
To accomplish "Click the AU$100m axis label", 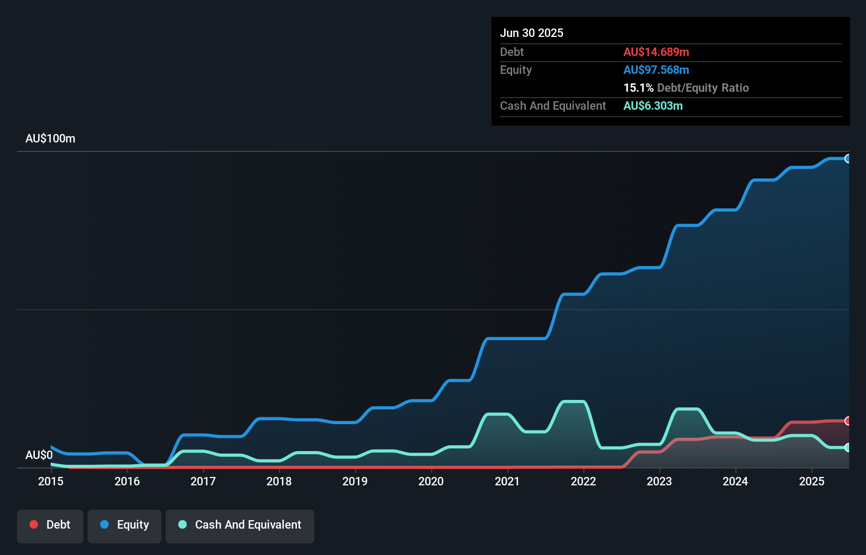I will tap(50, 138).
